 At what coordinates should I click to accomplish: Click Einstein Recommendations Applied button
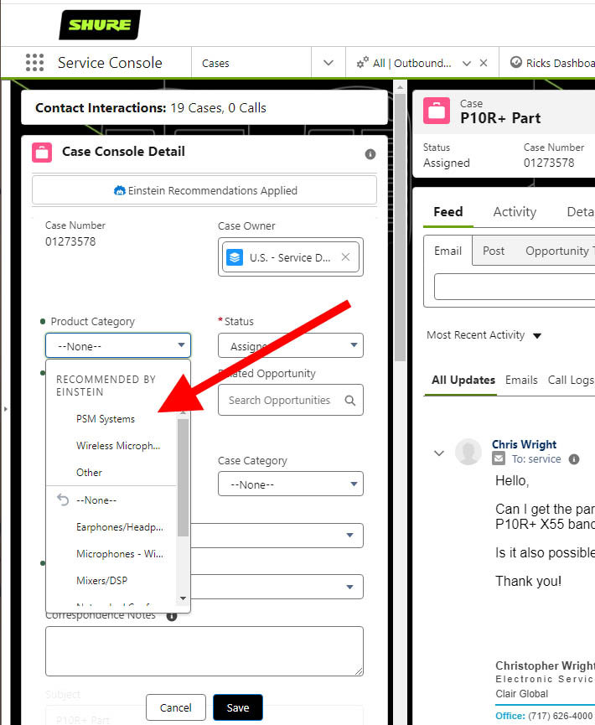[204, 189]
